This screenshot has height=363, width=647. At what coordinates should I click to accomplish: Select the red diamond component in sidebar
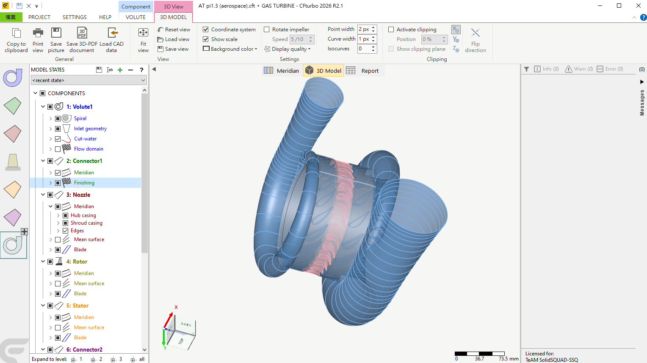click(x=12, y=134)
